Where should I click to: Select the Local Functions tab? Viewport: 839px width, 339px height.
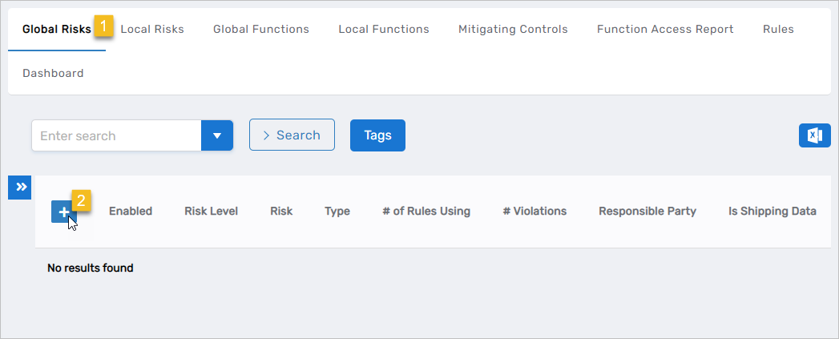click(383, 30)
